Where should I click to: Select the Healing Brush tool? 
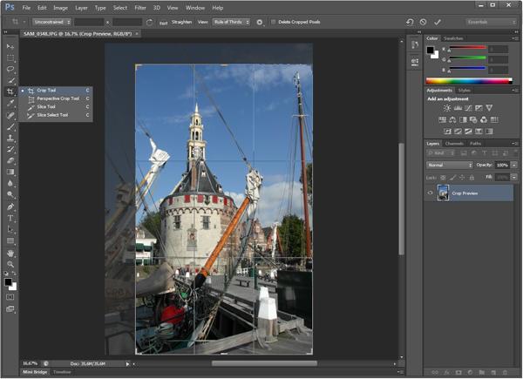[10, 115]
